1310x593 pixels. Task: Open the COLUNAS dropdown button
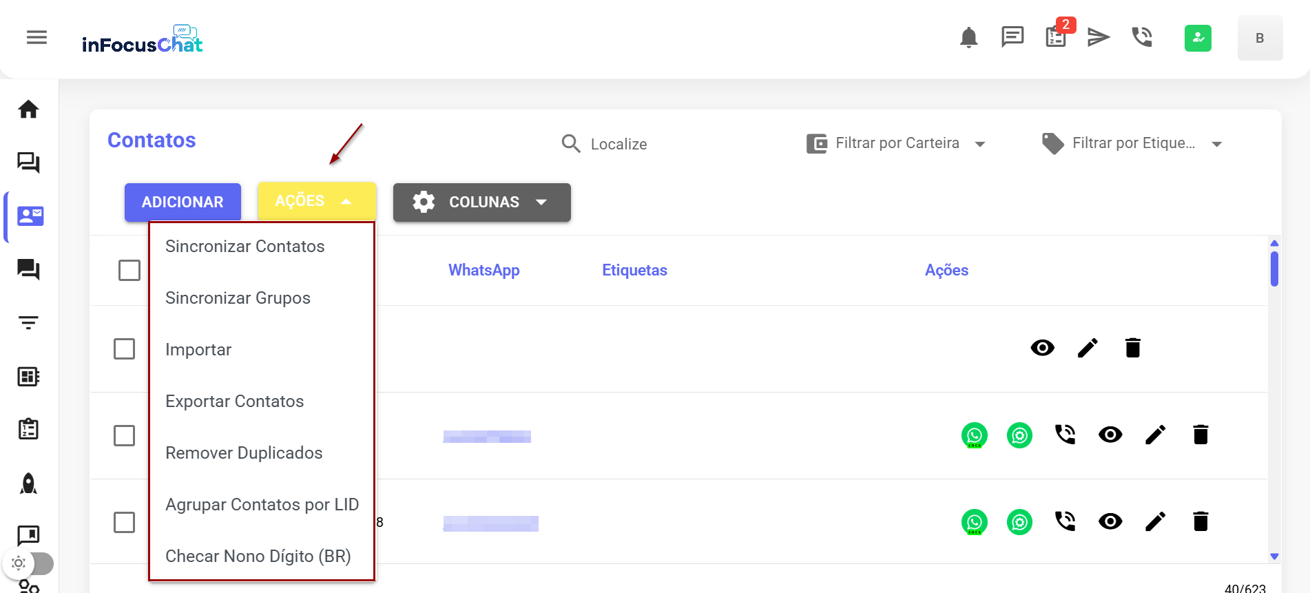tap(481, 202)
